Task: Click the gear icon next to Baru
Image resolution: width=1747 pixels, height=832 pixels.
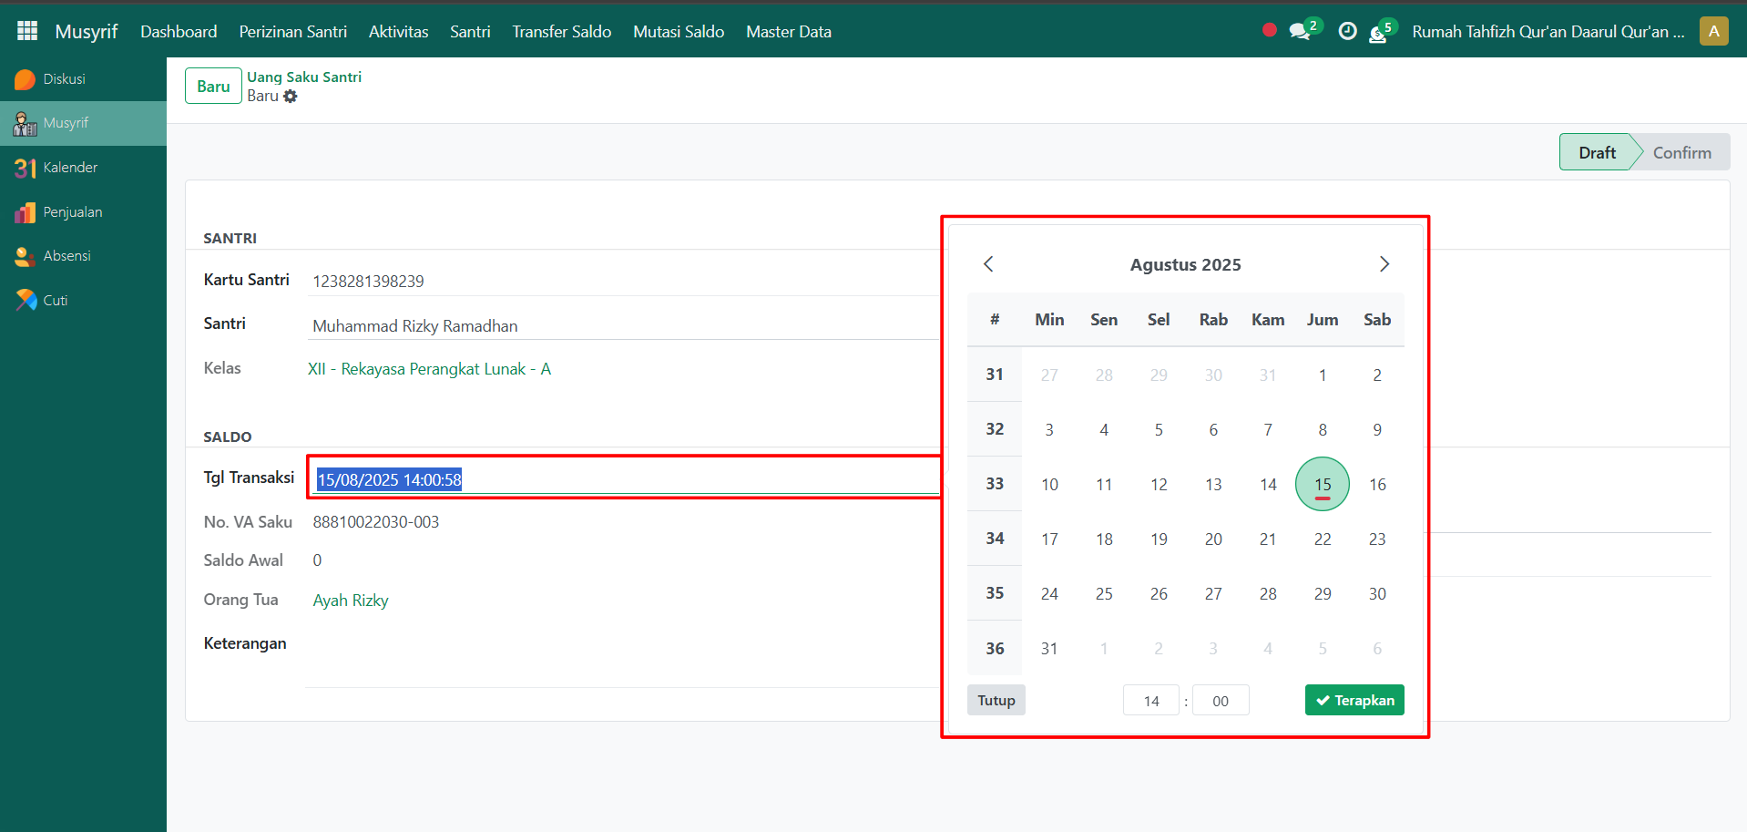Action: [x=291, y=97]
